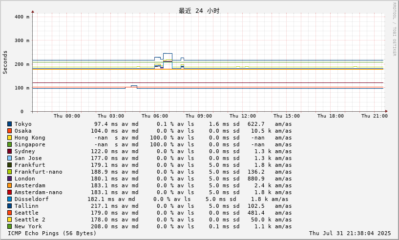The height and width of the screenshot is (240, 399).
Task: Click the graph title '最近 24 小时'
Action: 199,11
